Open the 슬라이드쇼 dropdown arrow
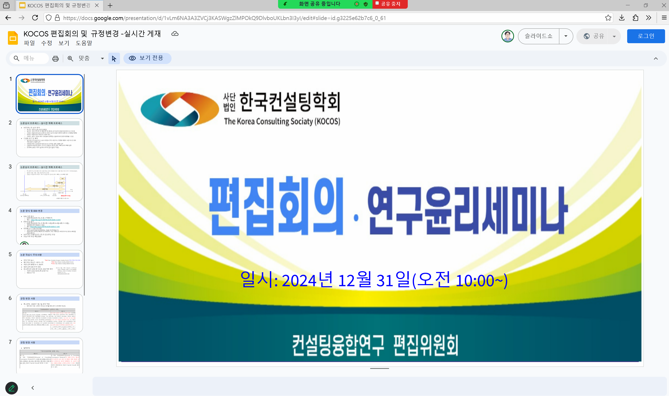This screenshot has width=669, height=396. tap(566, 36)
